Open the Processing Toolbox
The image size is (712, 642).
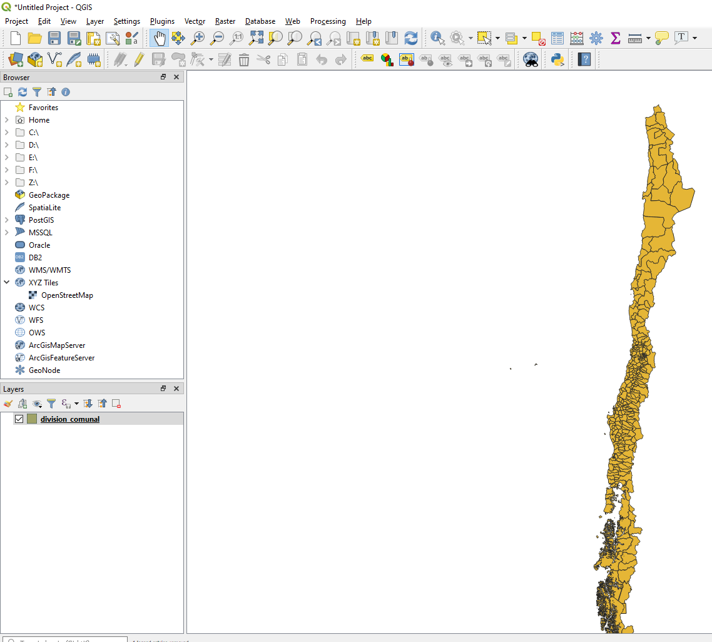[596, 38]
